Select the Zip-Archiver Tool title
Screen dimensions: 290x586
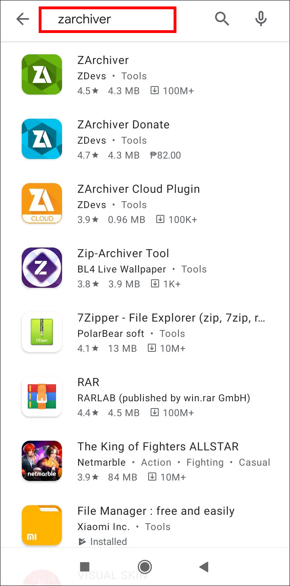point(123,254)
